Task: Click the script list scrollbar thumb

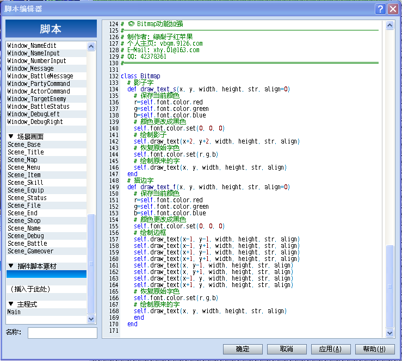Action: [91, 264]
